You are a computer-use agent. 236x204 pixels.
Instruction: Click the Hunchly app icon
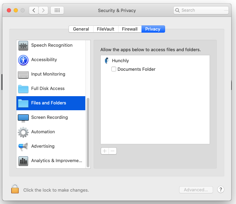coord(107,60)
